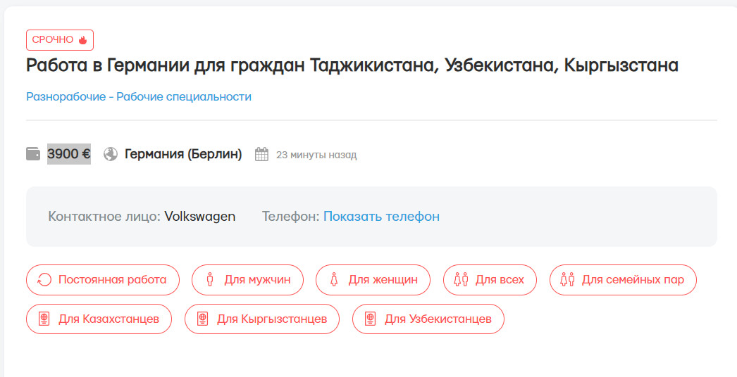Select the Для всех tag
Viewport: 737px width, 377px height.
490,280
